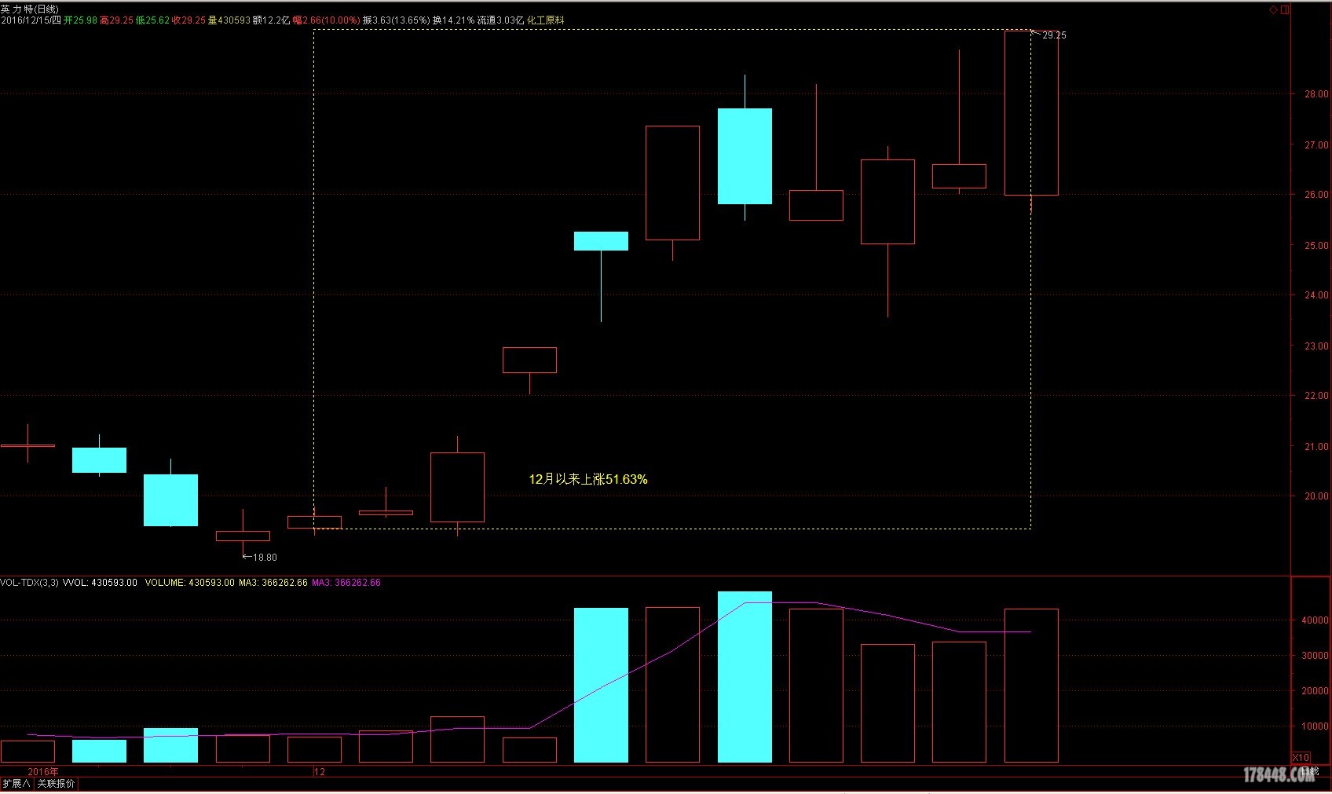Select the cyan candlestick near 28.00

coord(745,156)
